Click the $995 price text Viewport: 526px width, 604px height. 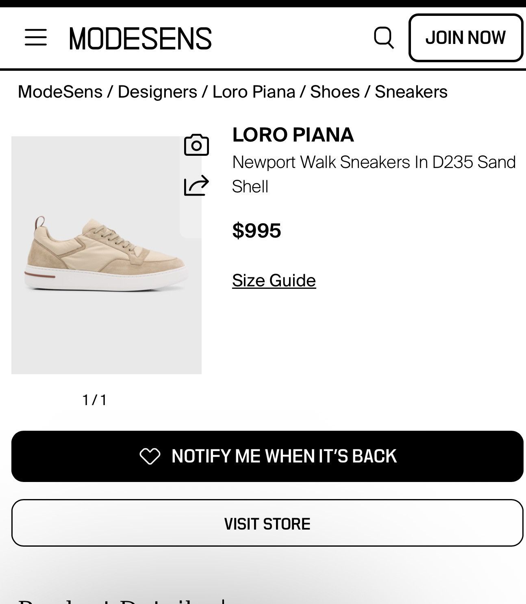(x=256, y=230)
